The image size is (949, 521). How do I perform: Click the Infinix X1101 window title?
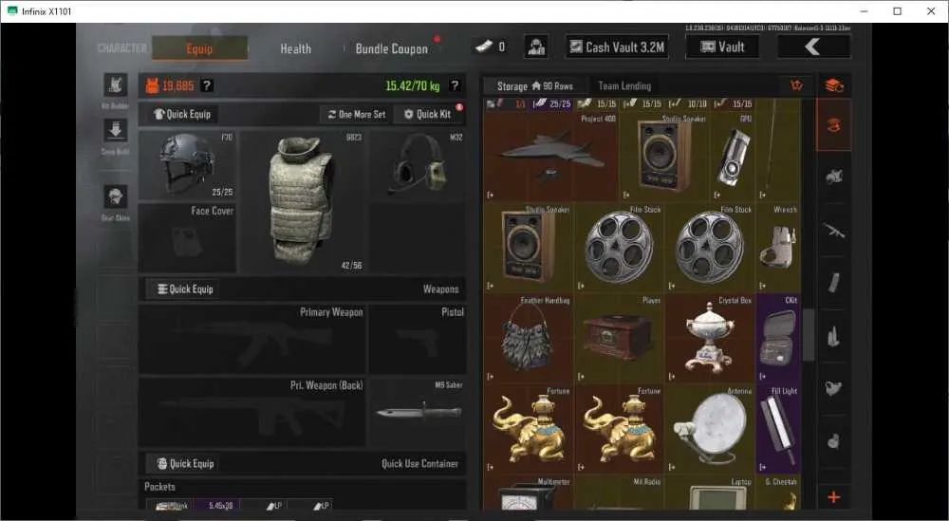pyautogui.click(x=47, y=10)
